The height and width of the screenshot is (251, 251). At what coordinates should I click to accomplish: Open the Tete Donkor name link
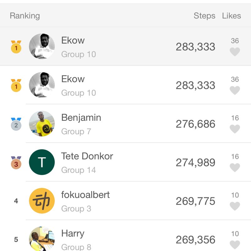pyautogui.click(x=87, y=156)
